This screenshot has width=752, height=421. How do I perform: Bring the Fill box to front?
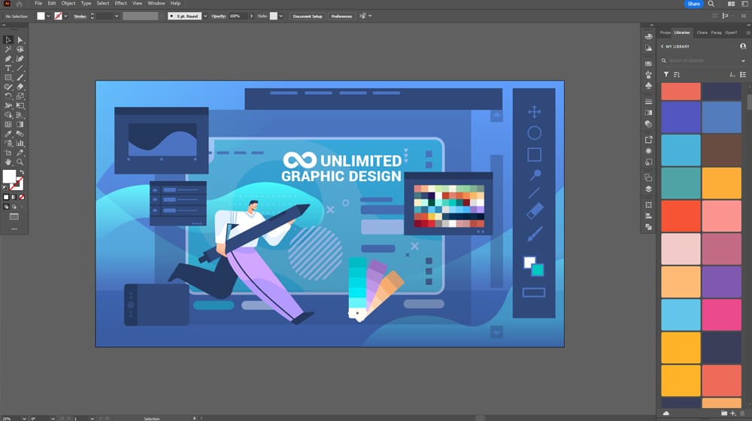(x=8, y=177)
